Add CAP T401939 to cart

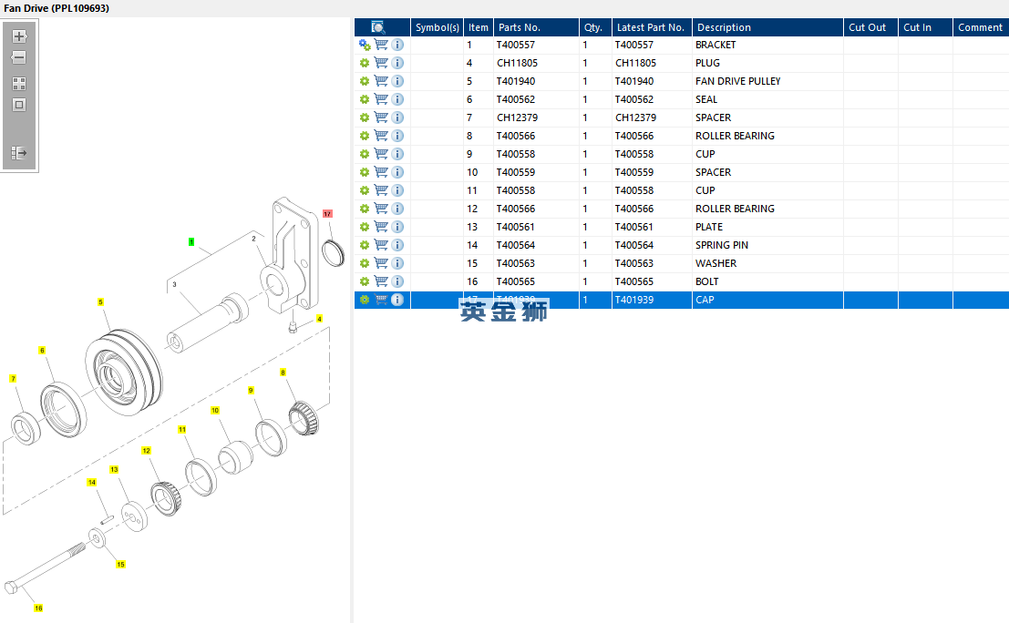(x=381, y=300)
